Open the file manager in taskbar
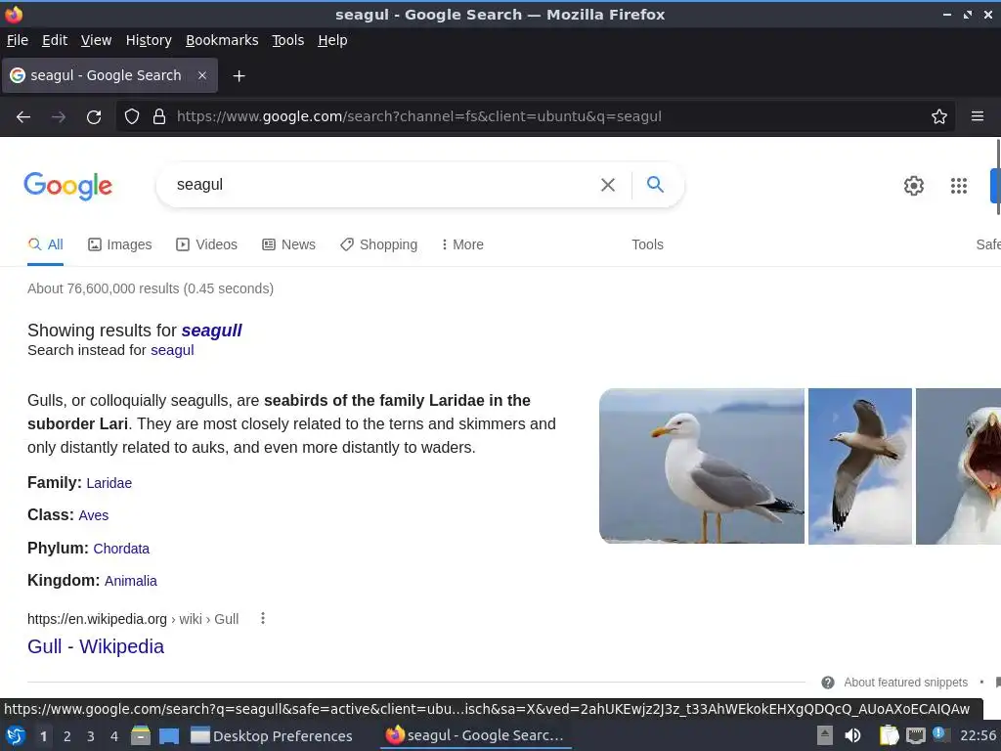Screen dimensions: 1001x751 pos(141,735)
